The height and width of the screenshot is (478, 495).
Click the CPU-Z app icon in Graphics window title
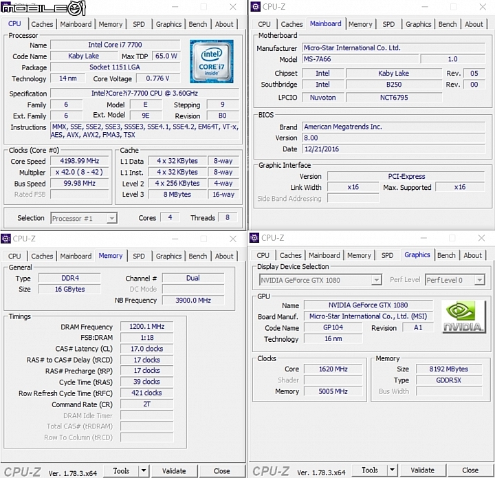tap(254, 237)
